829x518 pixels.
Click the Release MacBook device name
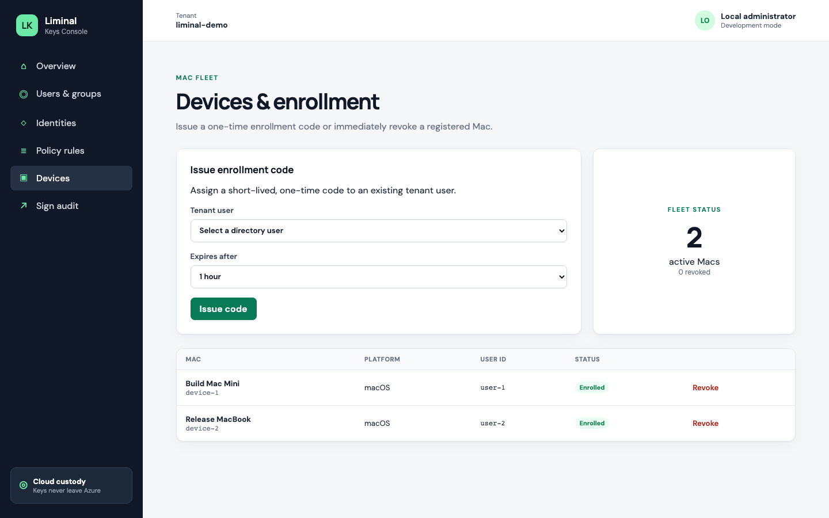pos(218,419)
